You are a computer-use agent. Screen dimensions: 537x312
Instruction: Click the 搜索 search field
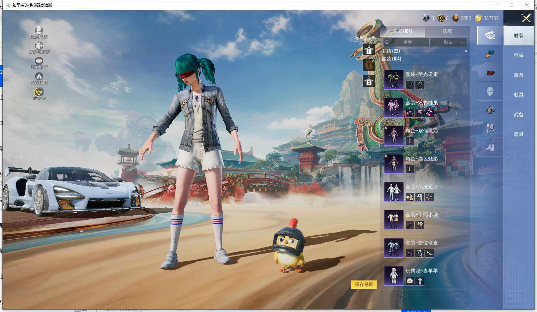406,42
